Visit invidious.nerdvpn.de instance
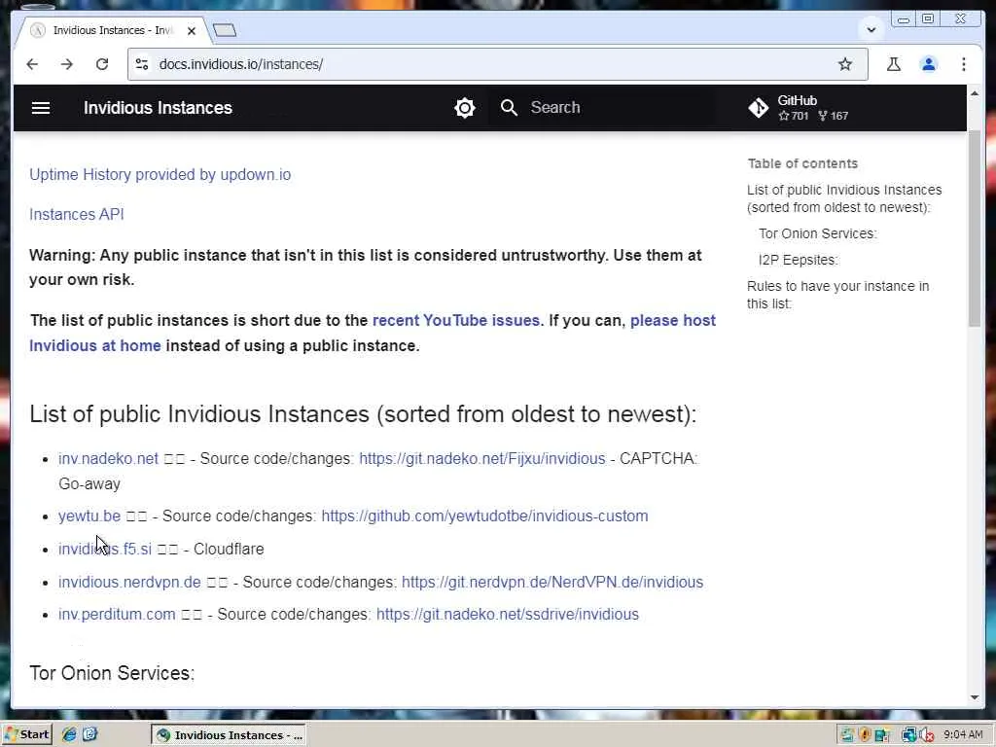This screenshot has height=747, width=996. 129,582
